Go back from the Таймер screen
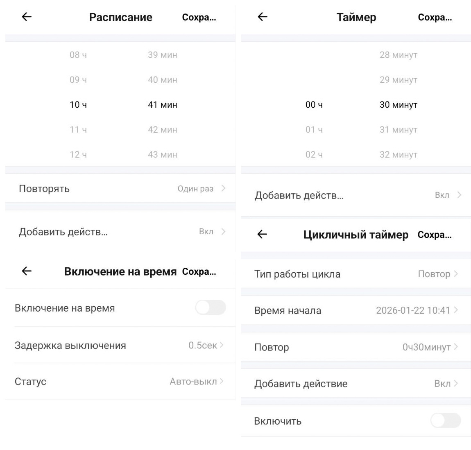Image resolution: width=471 pixels, height=450 pixels. [263, 17]
